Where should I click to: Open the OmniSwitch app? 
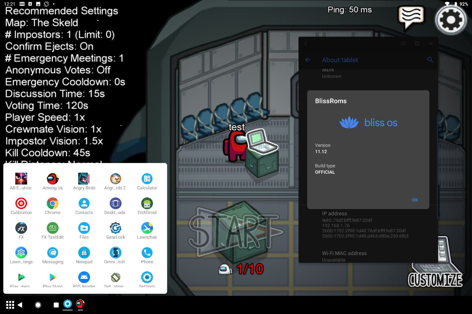(x=115, y=255)
